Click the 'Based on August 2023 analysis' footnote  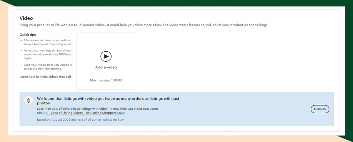coord(81,120)
